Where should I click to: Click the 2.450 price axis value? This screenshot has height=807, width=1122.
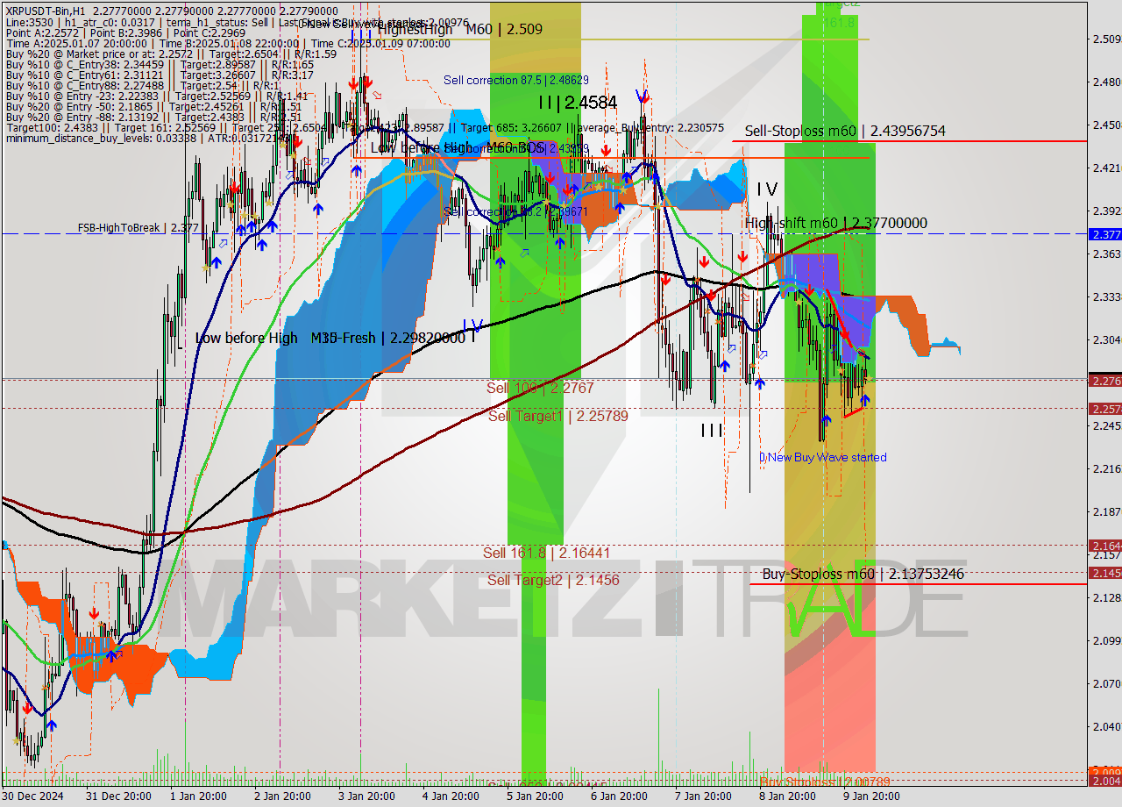[1106, 125]
